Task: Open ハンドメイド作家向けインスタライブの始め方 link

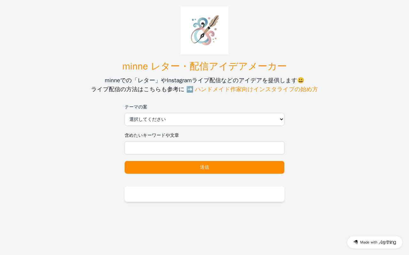Action: point(256,89)
